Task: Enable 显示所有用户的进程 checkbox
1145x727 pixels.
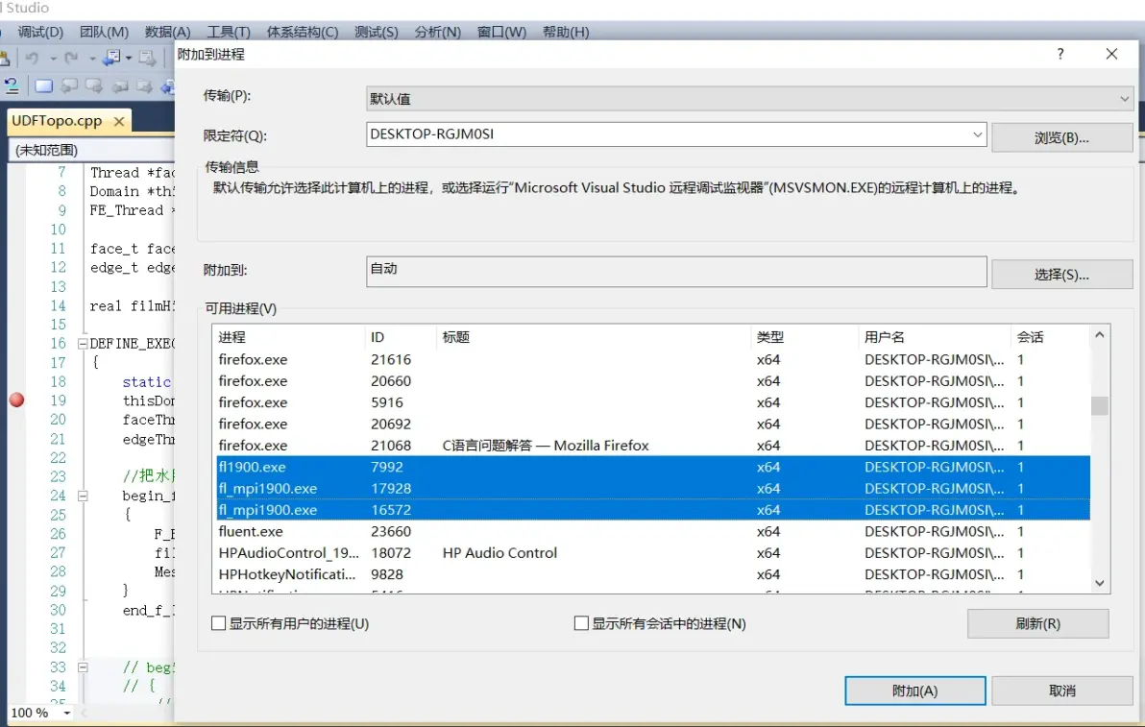Action: 218,623
